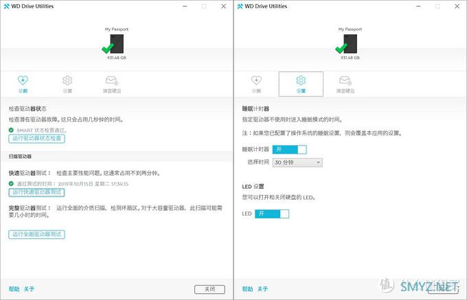The height and width of the screenshot is (300, 467).
Task: Click 关闭 button in left window
Action: pyautogui.click(x=209, y=289)
